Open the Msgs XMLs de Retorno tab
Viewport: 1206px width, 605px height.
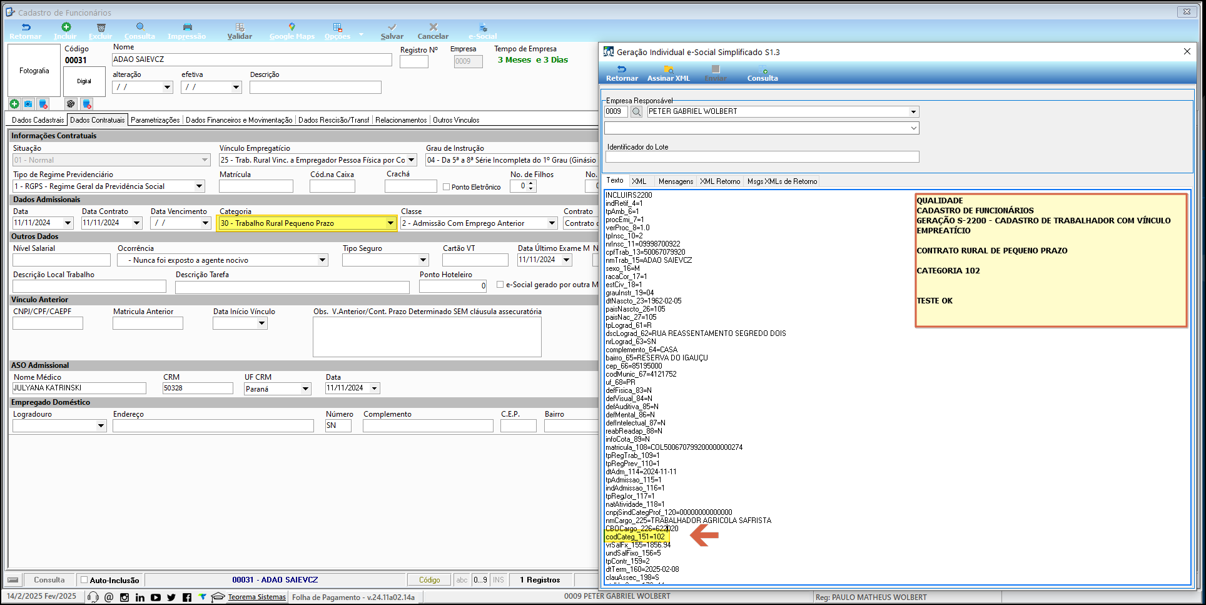(782, 181)
